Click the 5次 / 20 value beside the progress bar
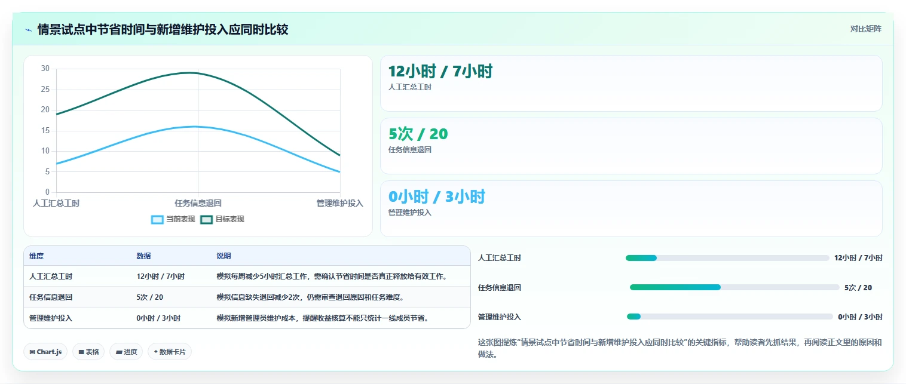 [x=858, y=287]
